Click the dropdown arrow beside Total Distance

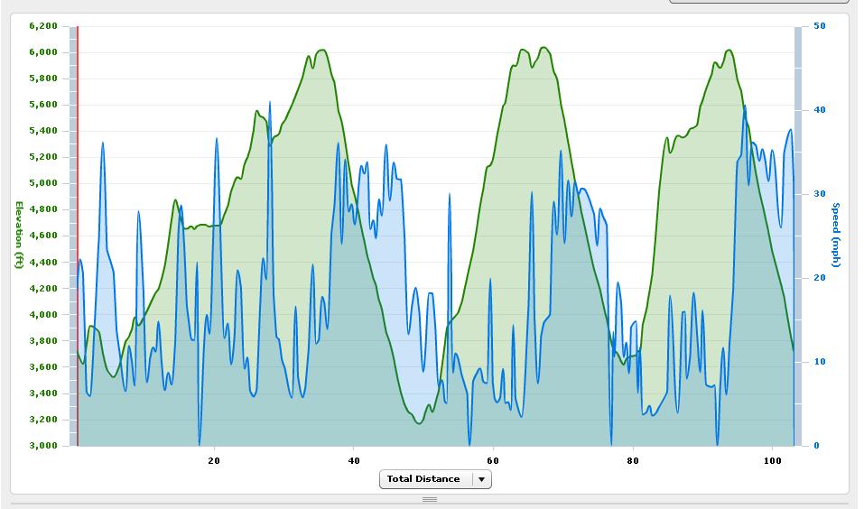(481, 479)
